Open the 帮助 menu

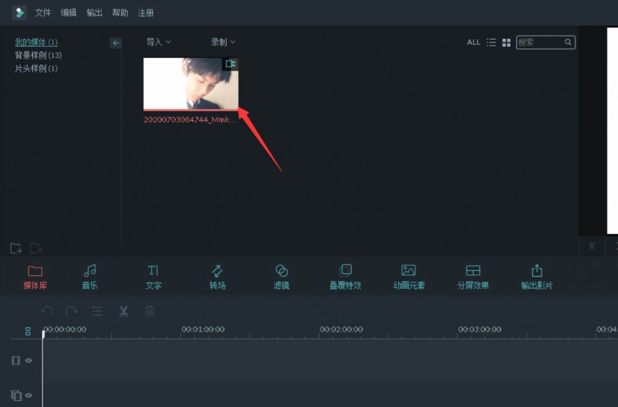click(120, 12)
